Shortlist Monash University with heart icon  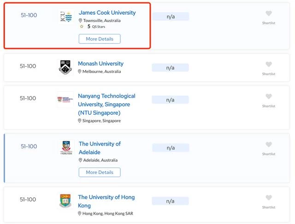[x=269, y=64]
